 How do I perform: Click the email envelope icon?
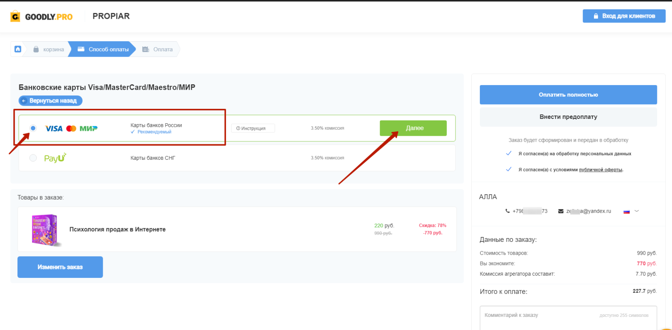tap(561, 211)
